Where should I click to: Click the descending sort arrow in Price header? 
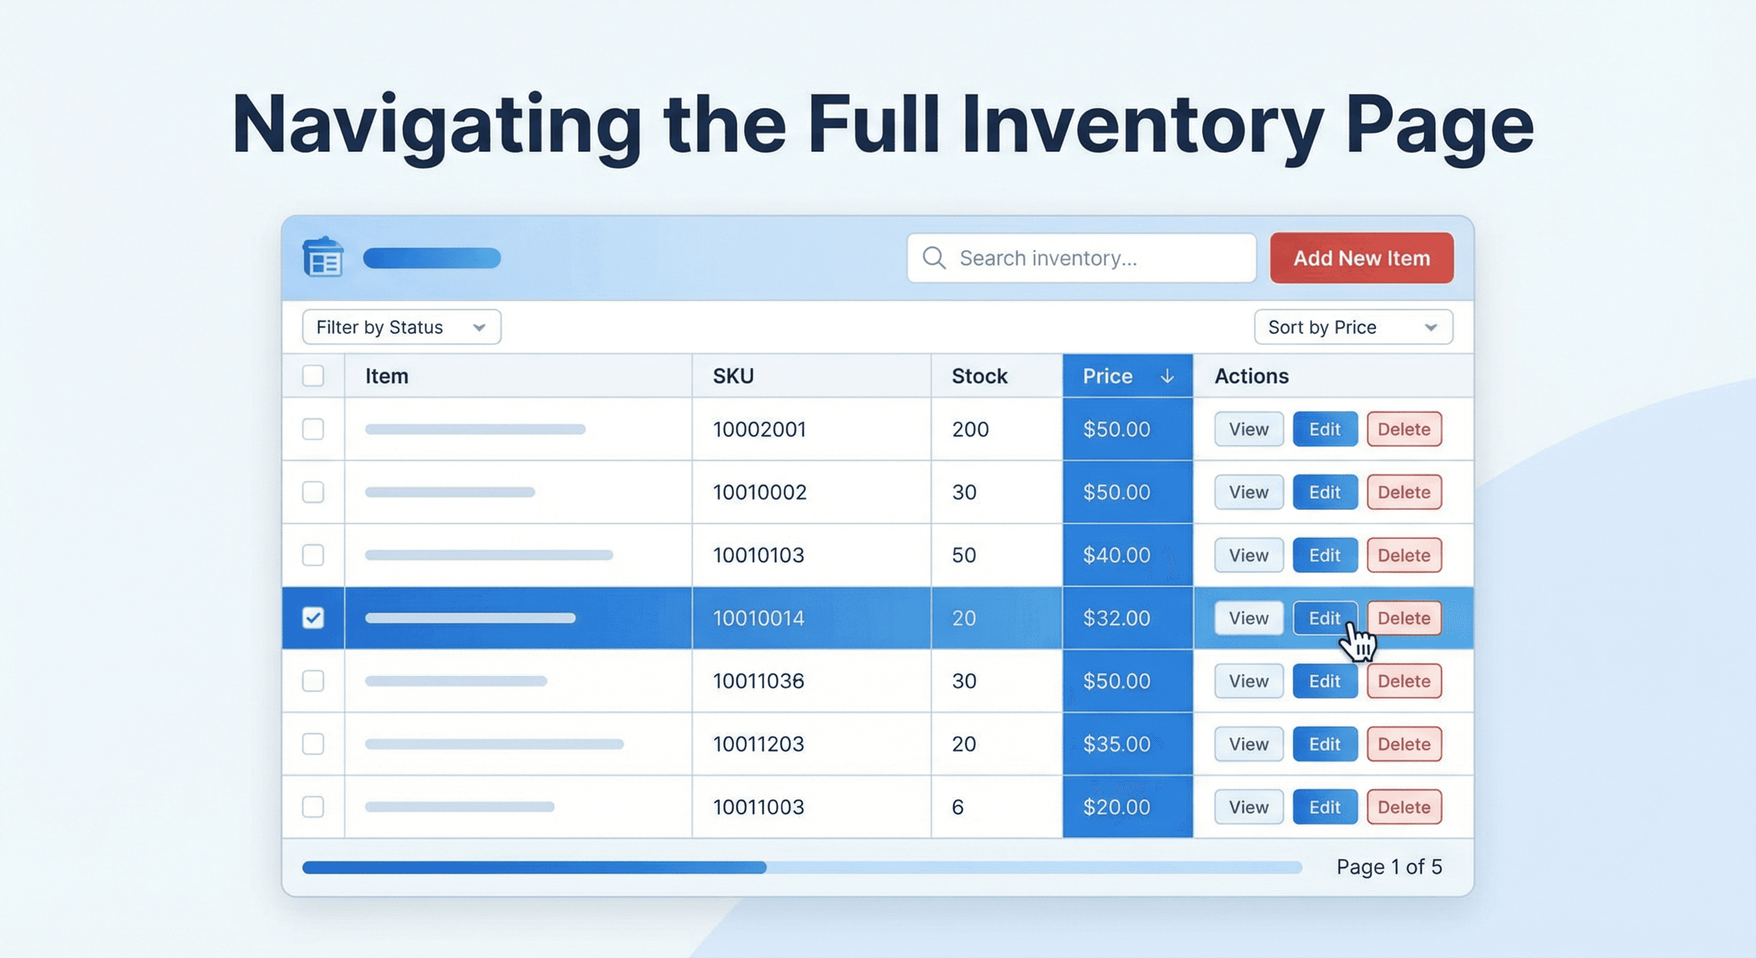[1168, 375]
